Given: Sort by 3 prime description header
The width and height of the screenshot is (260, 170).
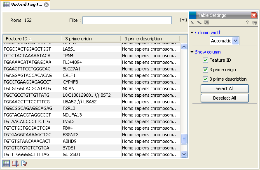Looking at the screenshot, I should [x=150, y=39].
